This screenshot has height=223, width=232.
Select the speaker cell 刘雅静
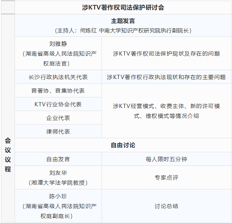(58, 53)
